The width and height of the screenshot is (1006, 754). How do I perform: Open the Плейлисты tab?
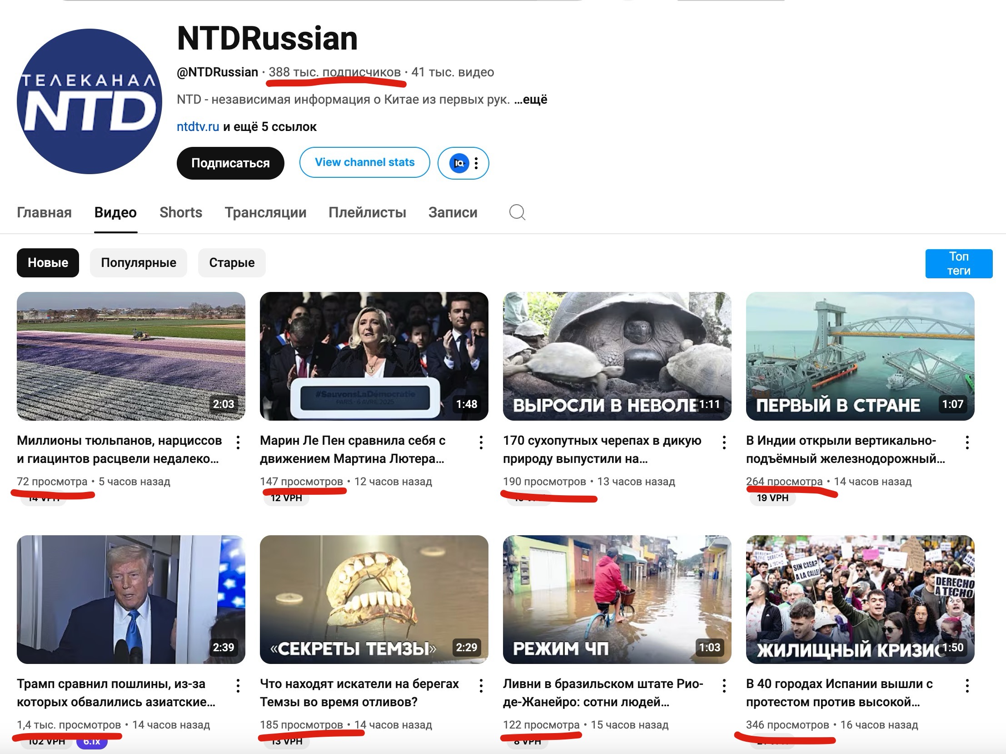tap(367, 212)
